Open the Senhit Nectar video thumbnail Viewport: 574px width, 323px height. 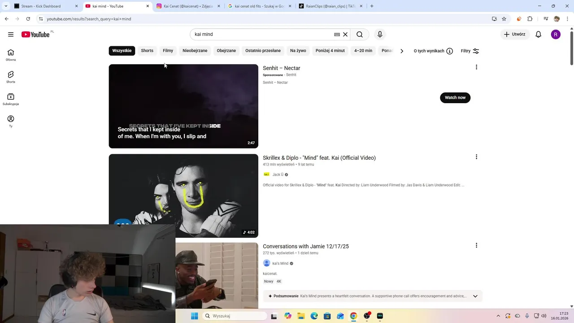pos(183,106)
